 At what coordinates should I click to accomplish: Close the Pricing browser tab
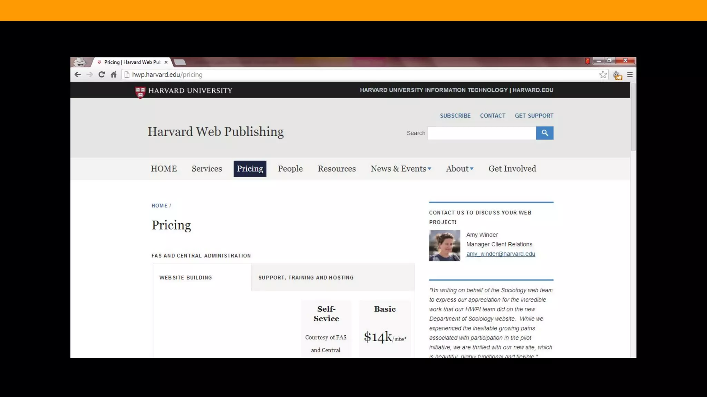tap(166, 62)
